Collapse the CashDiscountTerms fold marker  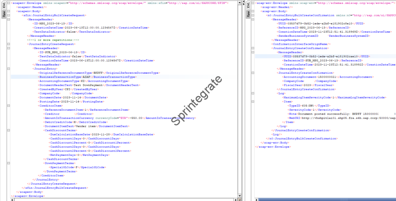(9, 130)
